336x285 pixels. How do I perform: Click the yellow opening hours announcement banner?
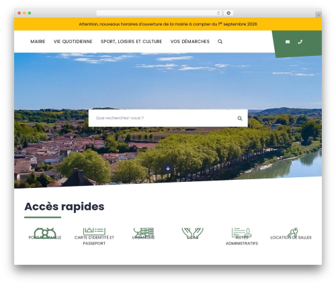[168, 24]
